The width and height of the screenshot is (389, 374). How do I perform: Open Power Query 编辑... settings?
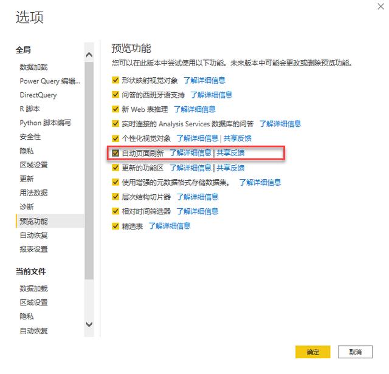click(x=50, y=81)
